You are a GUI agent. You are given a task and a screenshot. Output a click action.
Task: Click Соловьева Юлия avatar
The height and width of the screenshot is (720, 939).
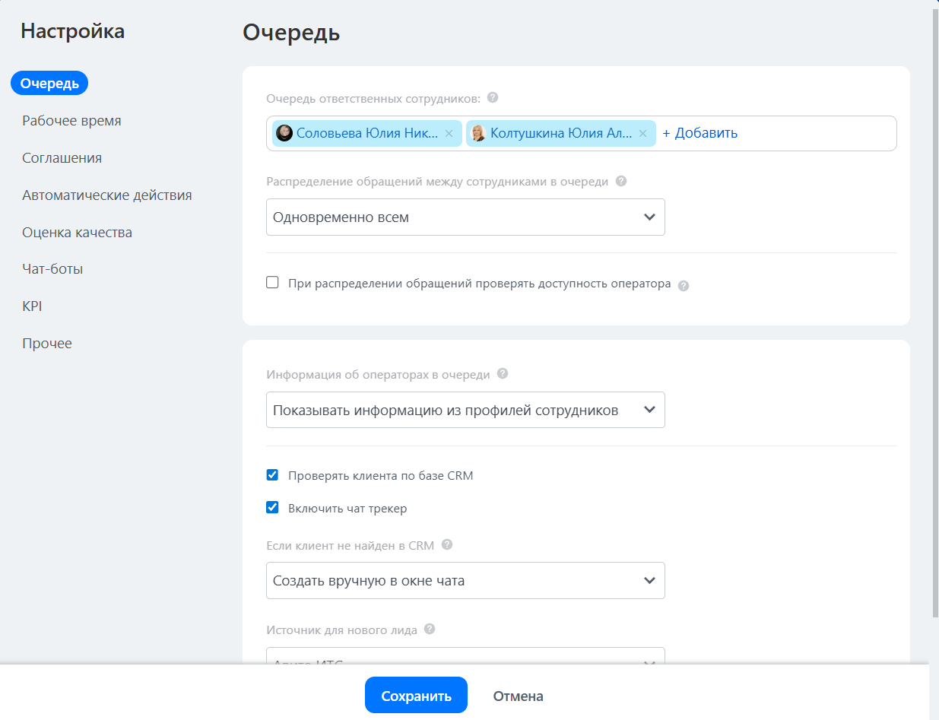tap(284, 133)
